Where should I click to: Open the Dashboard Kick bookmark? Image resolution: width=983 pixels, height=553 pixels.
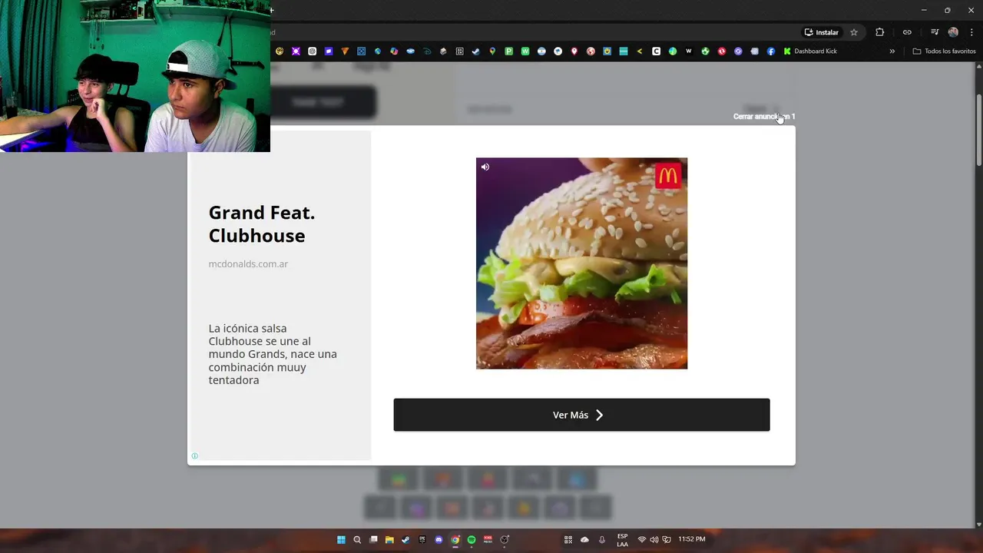(x=810, y=51)
